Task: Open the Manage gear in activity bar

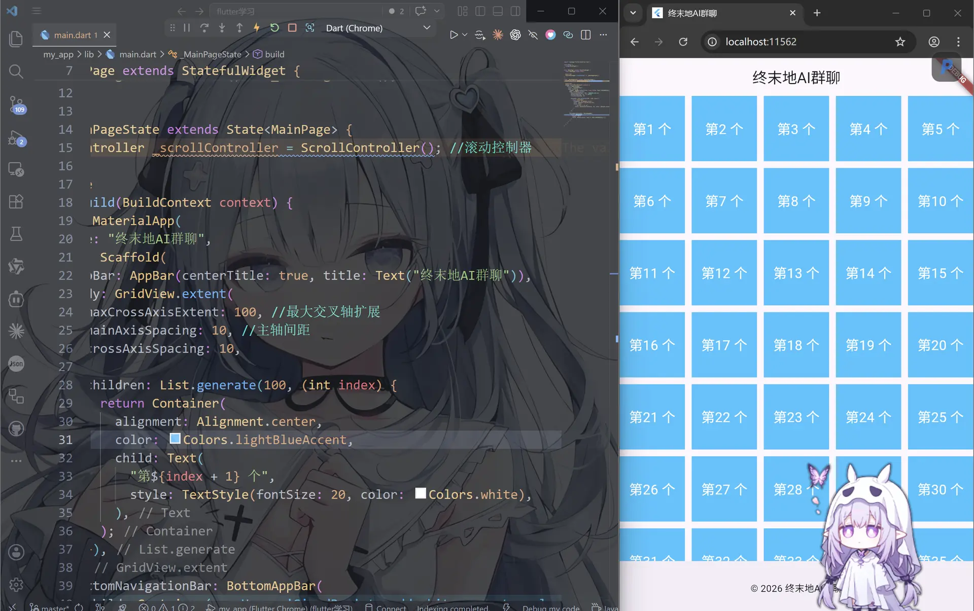Action: click(16, 585)
